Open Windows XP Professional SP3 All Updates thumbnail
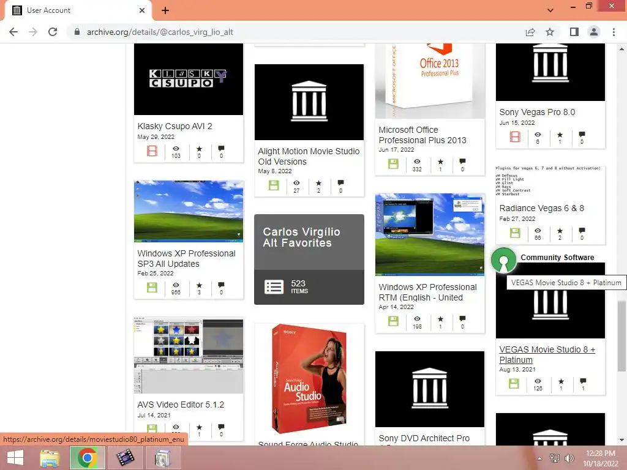The height and width of the screenshot is (470, 627). point(189,211)
